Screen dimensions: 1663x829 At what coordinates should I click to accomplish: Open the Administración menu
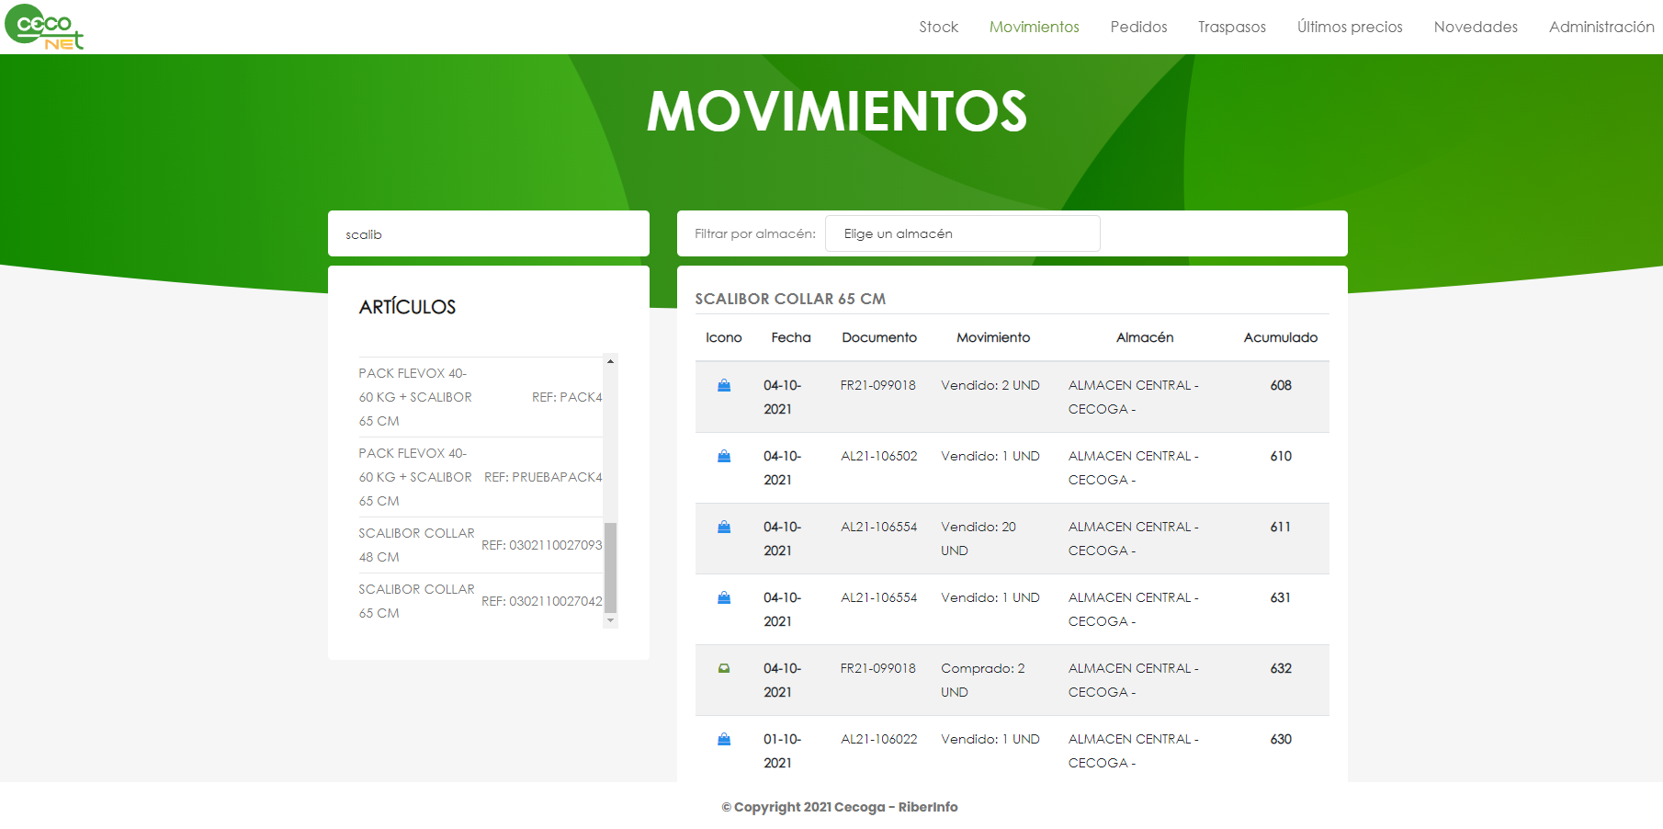tap(1601, 27)
